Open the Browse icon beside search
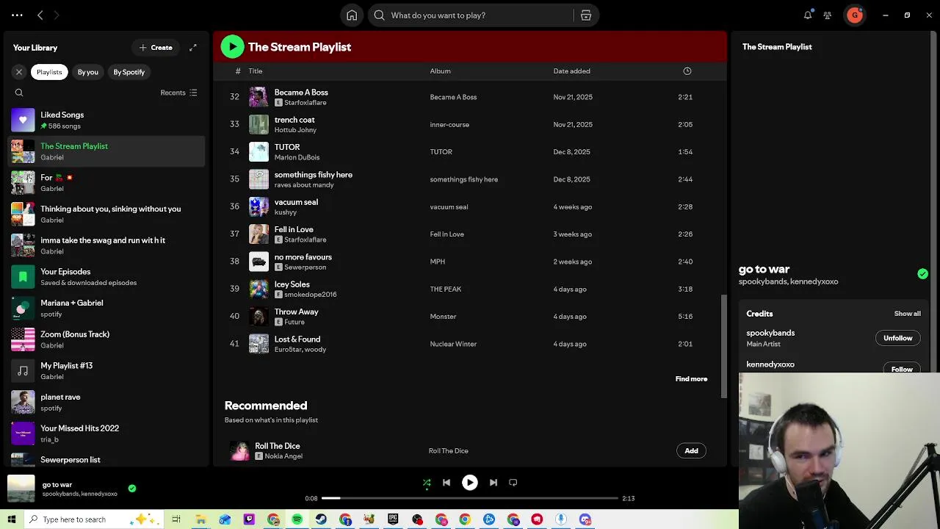Viewport: 940px width, 529px height. click(x=585, y=15)
